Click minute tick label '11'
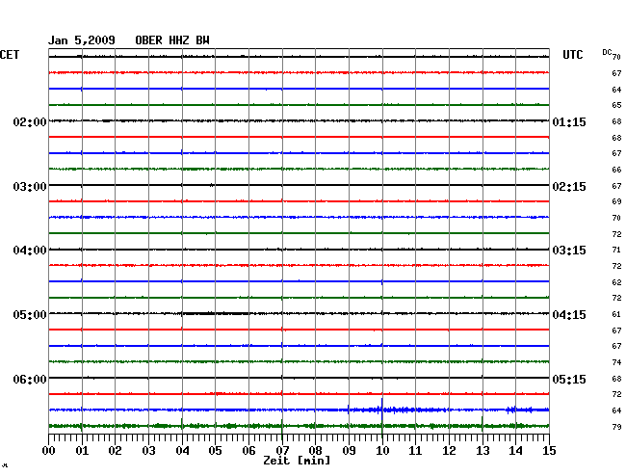The height and width of the screenshot is (476, 626). coord(415,450)
